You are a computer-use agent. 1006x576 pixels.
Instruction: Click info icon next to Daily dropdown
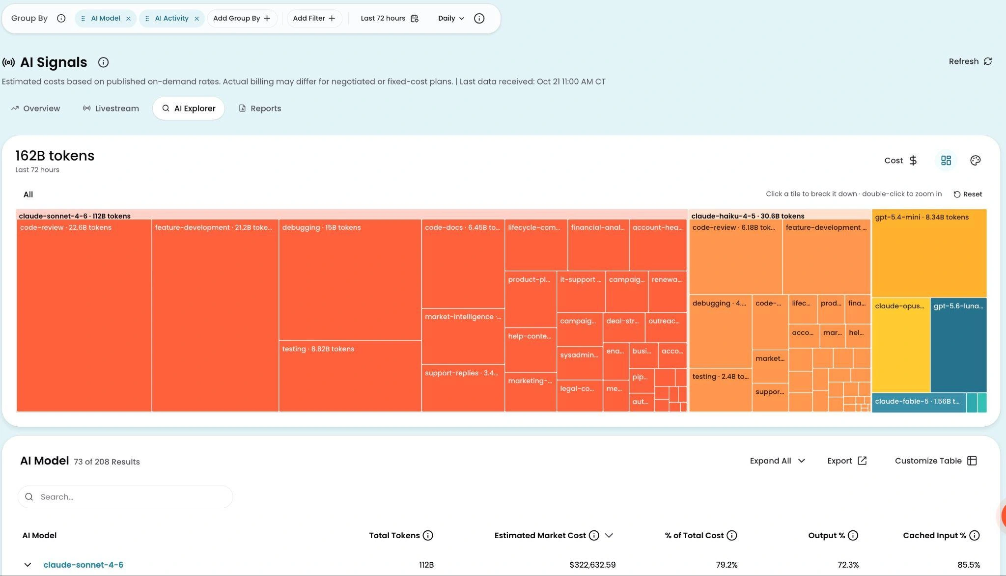(479, 18)
